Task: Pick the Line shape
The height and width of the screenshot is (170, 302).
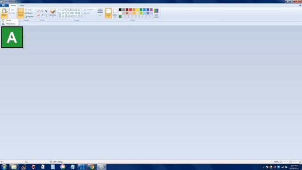Action: [x=60, y=10]
